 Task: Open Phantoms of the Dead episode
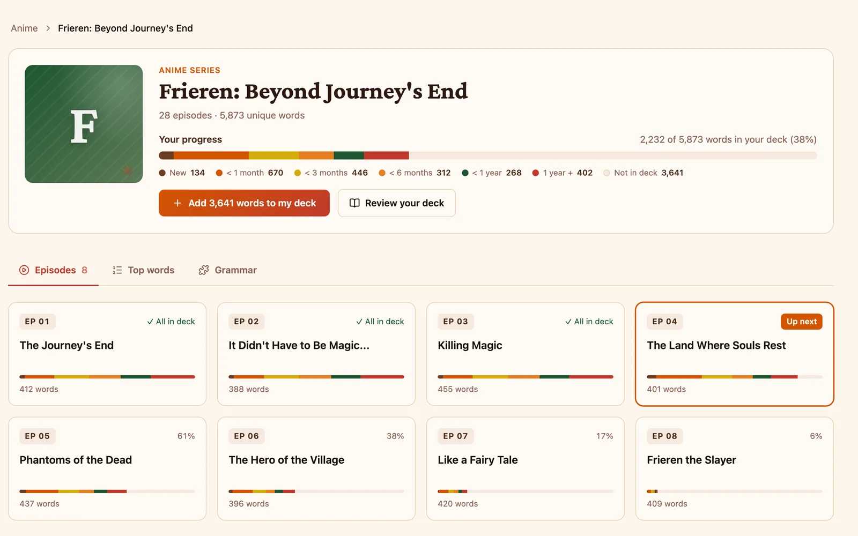[x=107, y=469]
